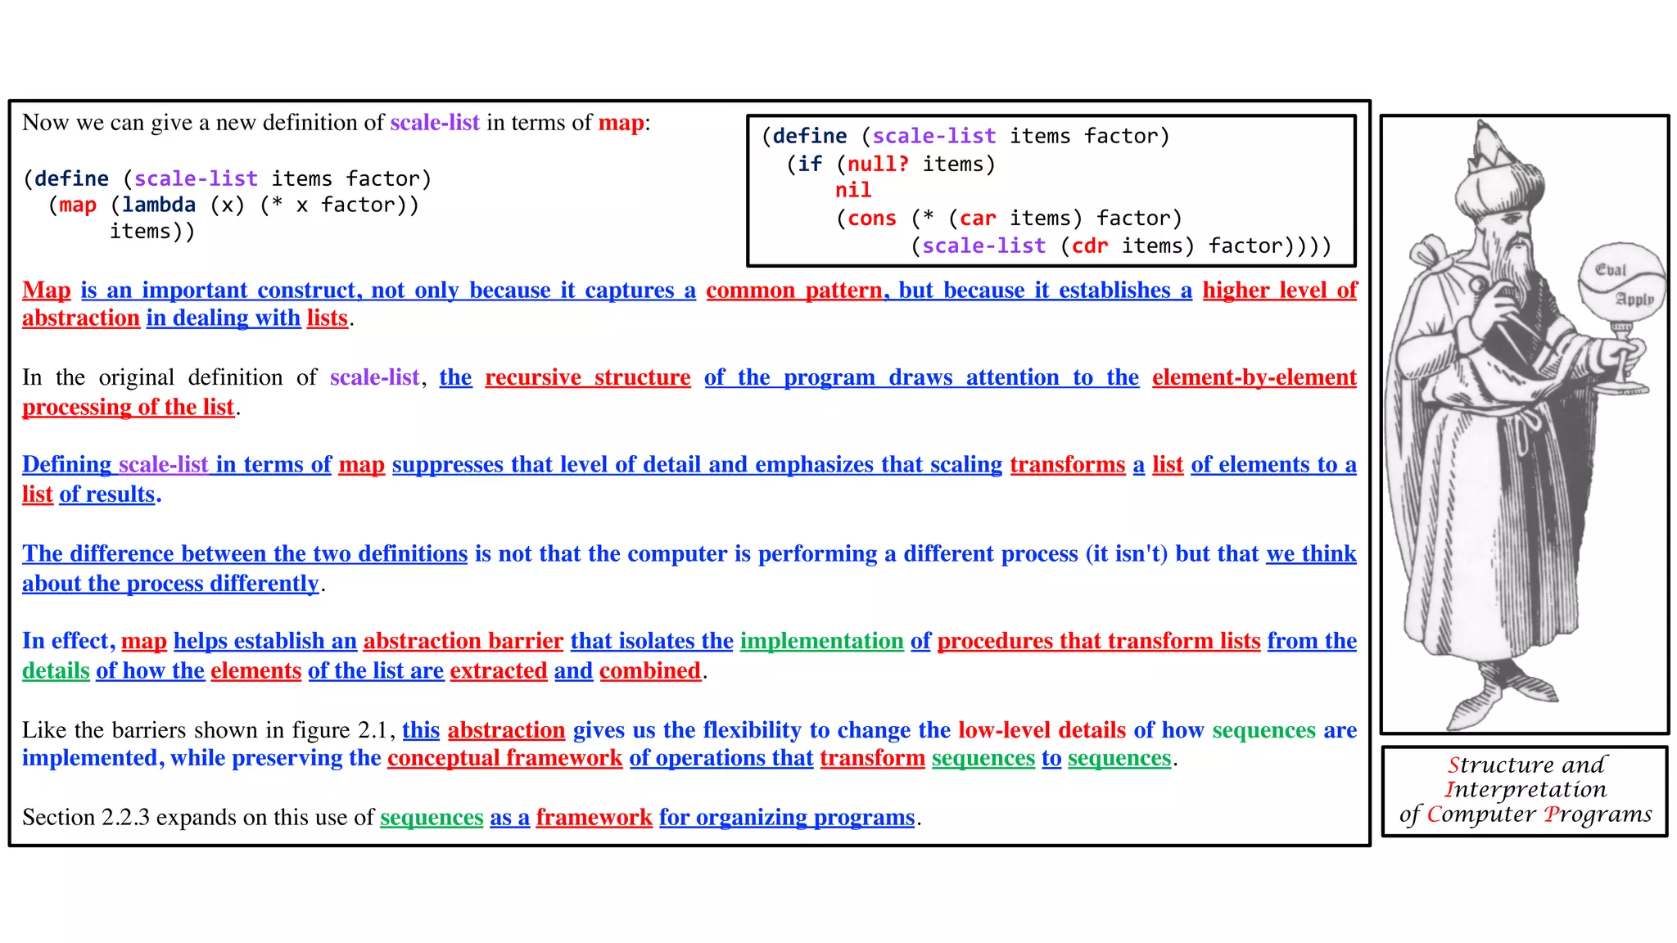Click 'for organizing programs' underlined text
This screenshot has width=1677, height=943.
(786, 817)
